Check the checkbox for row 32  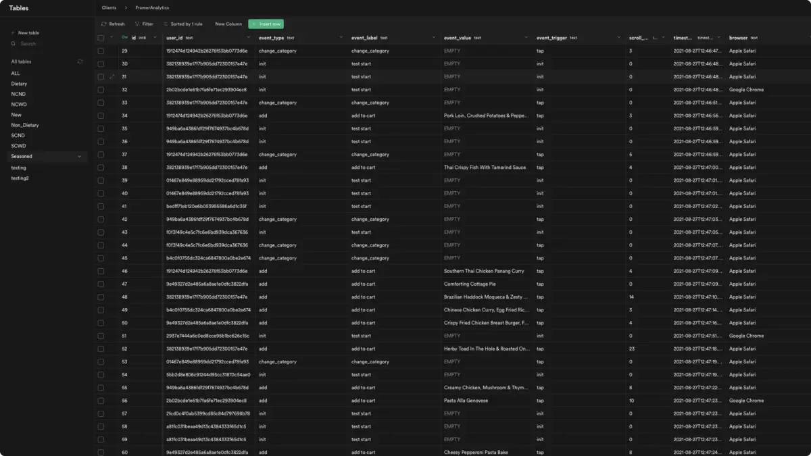tap(101, 90)
